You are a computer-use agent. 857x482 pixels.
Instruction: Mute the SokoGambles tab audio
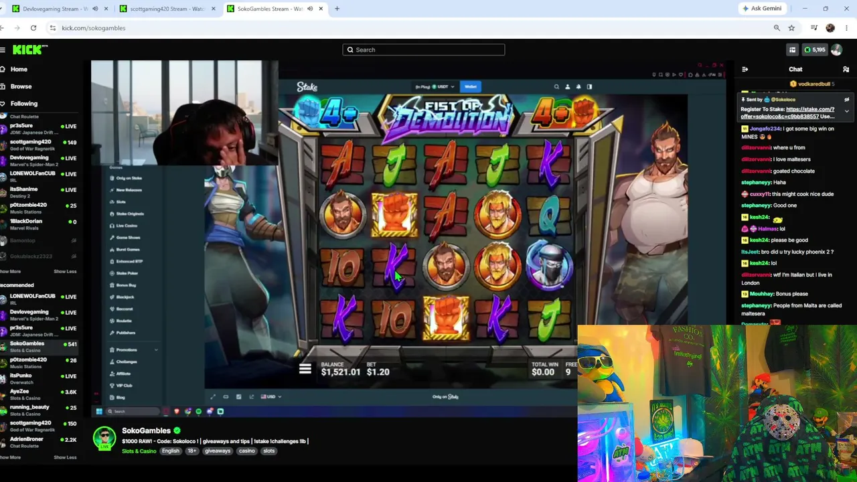point(310,9)
